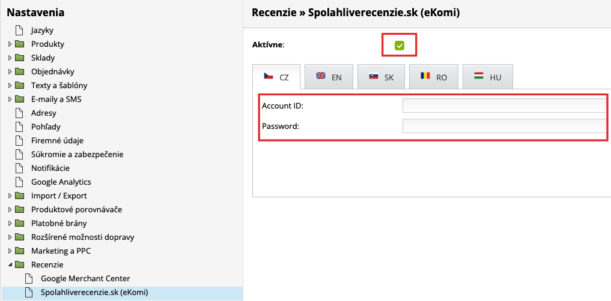The image size is (611, 301).
Task: Focus the Account ID input field
Action: tap(505, 106)
